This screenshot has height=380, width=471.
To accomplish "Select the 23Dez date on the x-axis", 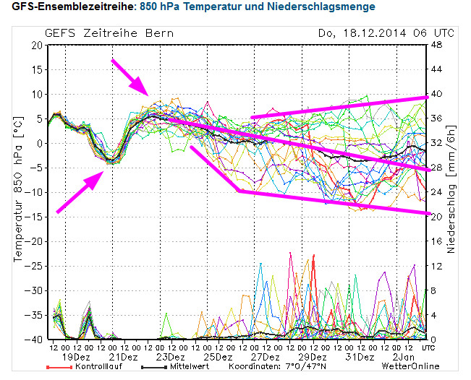I will point(169,357).
